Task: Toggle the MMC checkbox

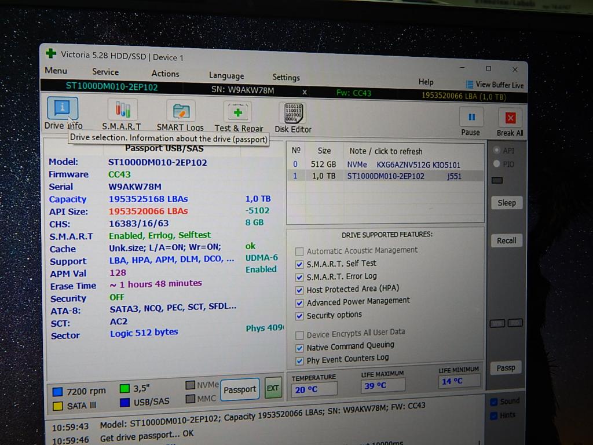Action: [190, 399]
